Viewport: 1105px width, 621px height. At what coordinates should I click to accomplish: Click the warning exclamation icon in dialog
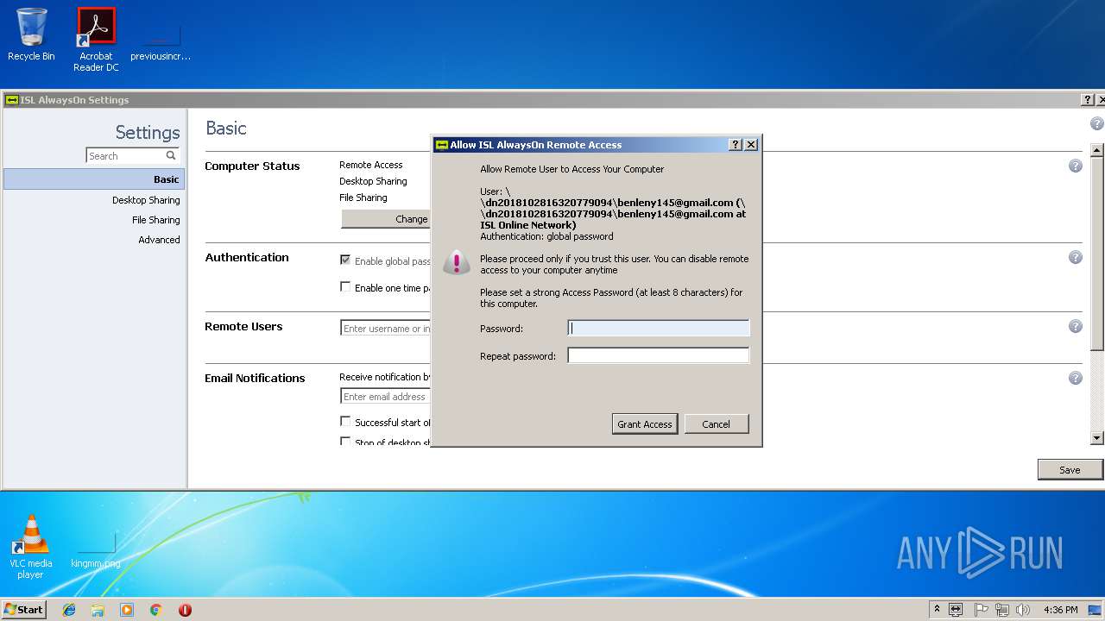coord(456,261)
